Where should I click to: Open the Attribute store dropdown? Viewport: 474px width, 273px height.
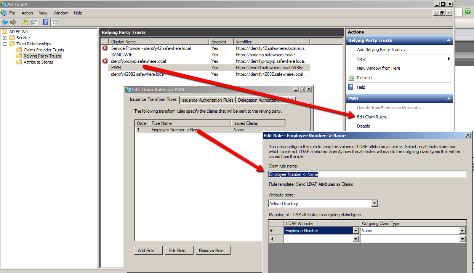coord(374,204)
